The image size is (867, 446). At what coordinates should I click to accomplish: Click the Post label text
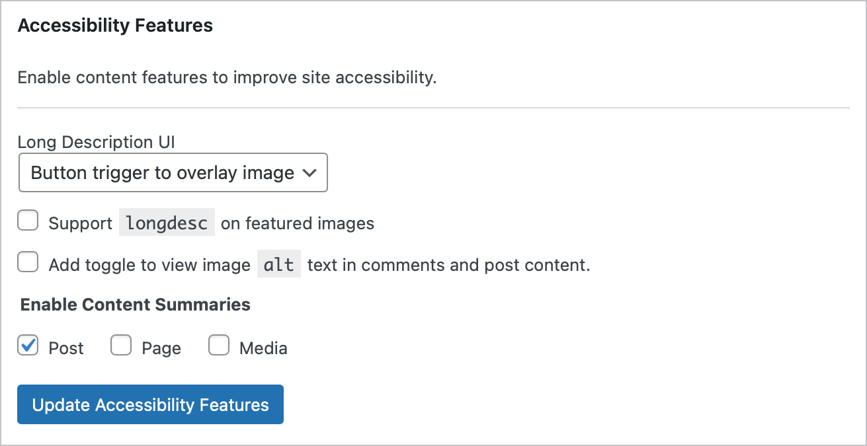pos(65,347)
